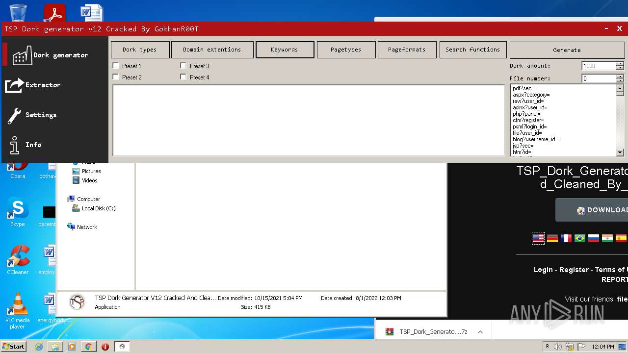Click the TSP application file icon in details pane
This screenshot has width=628, height=353.
(x=77, y=302)
